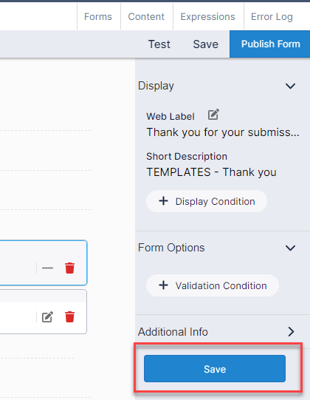Collapse the Display section chevron
This screenshot has width=310, height=400.
[x=290, y=86]
